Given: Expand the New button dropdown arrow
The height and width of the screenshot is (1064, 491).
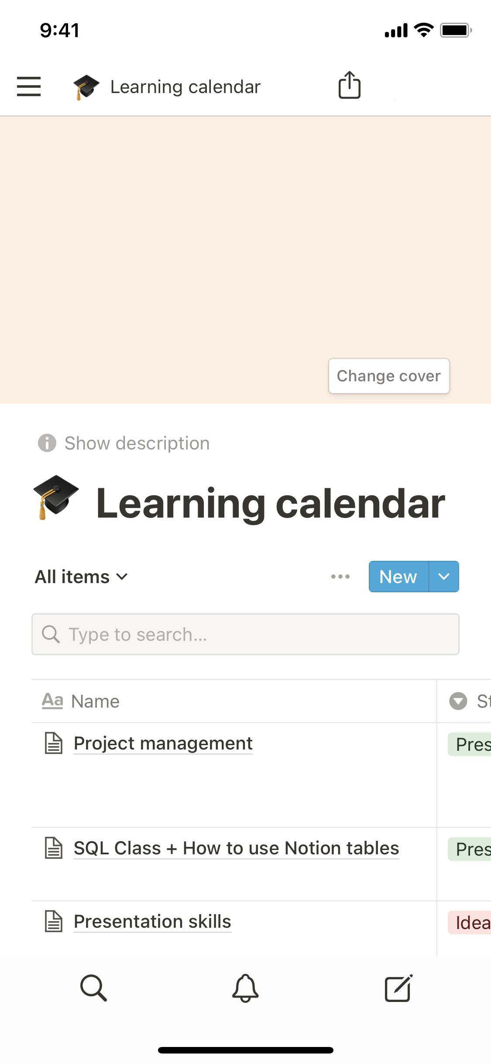Looking at the screenshot, I should [444, 577].
